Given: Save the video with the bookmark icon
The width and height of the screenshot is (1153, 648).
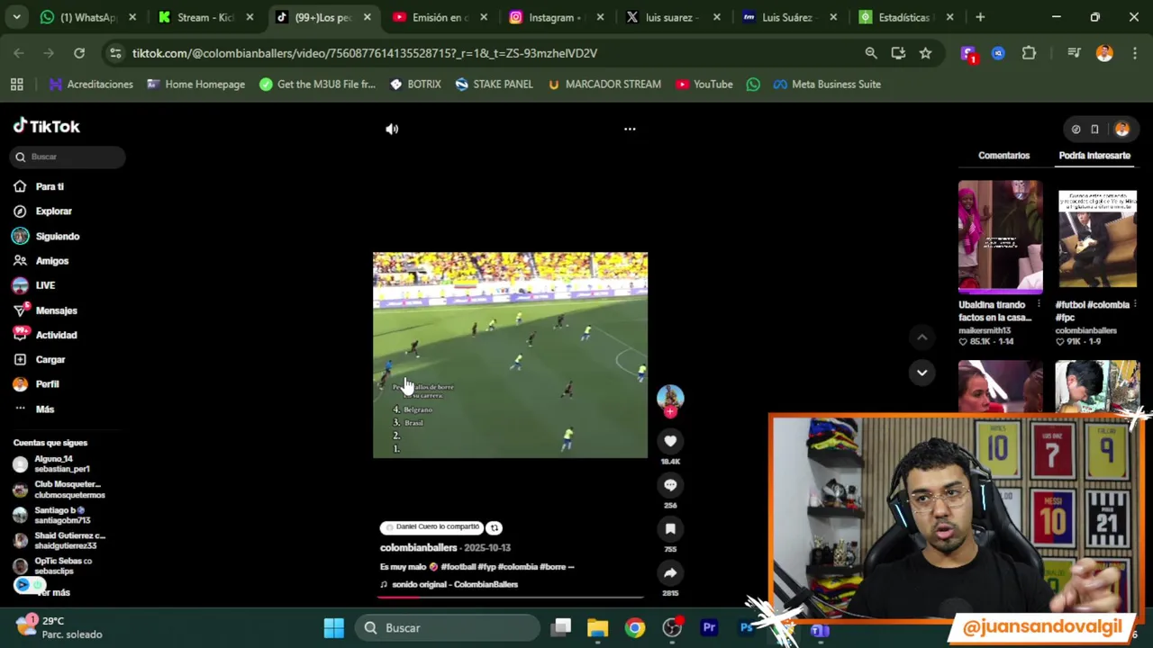Looking at the screenshot, I should point(670,529).
